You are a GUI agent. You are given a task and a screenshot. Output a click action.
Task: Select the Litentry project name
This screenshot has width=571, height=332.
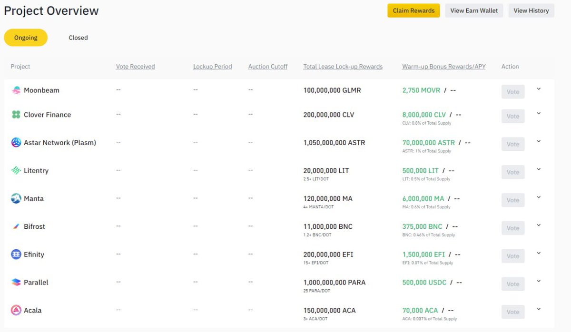36,171
